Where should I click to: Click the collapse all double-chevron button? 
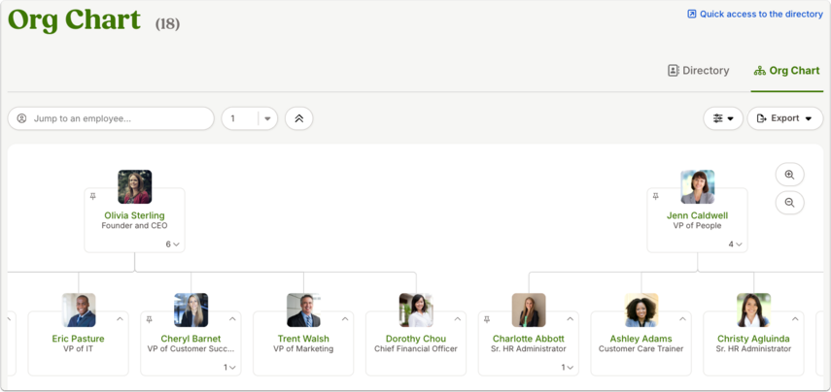point(299,118)
